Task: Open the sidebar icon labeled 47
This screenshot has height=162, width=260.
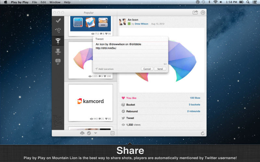Action: pyautogui.click(x=58, y=61)
